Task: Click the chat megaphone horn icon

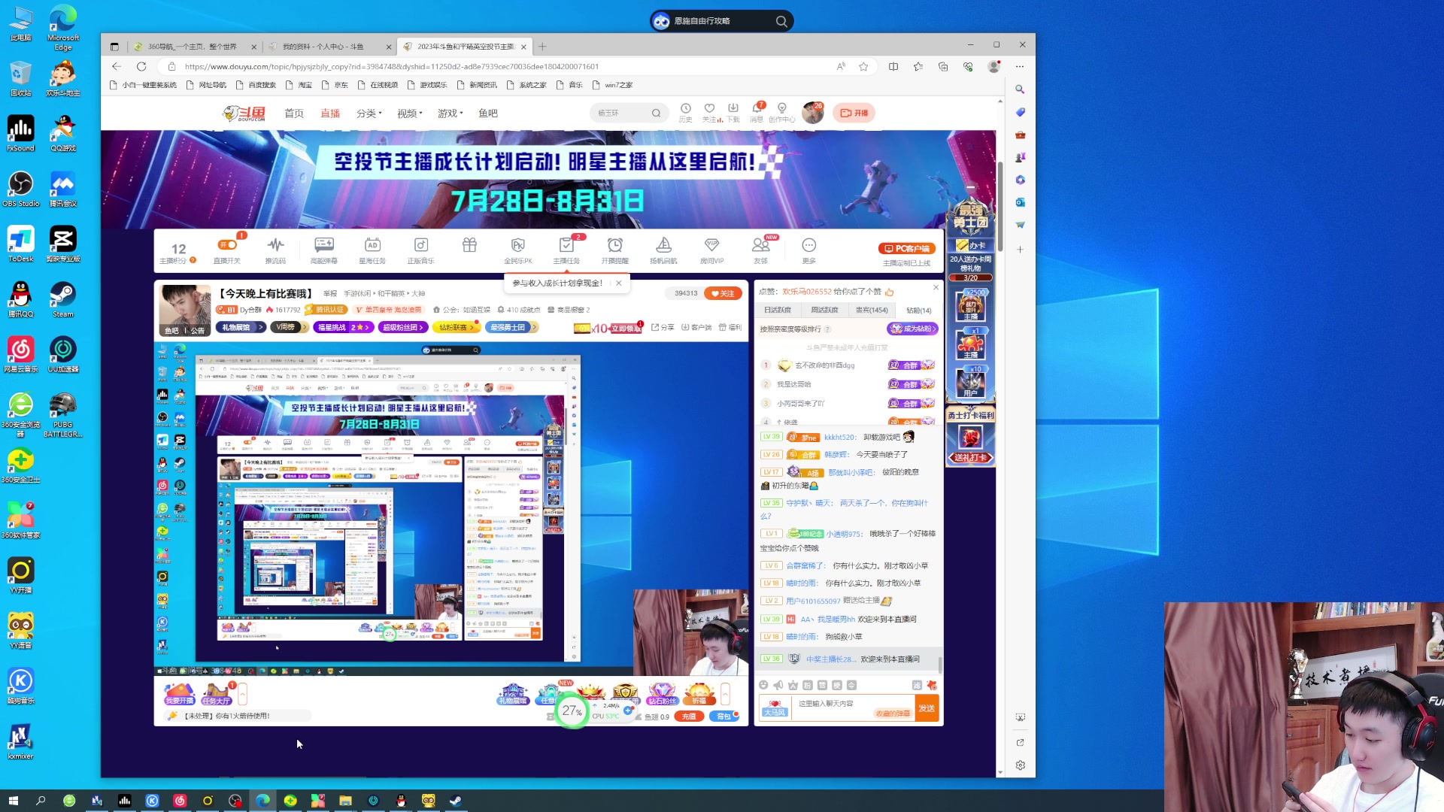Action: click(778, 685)
